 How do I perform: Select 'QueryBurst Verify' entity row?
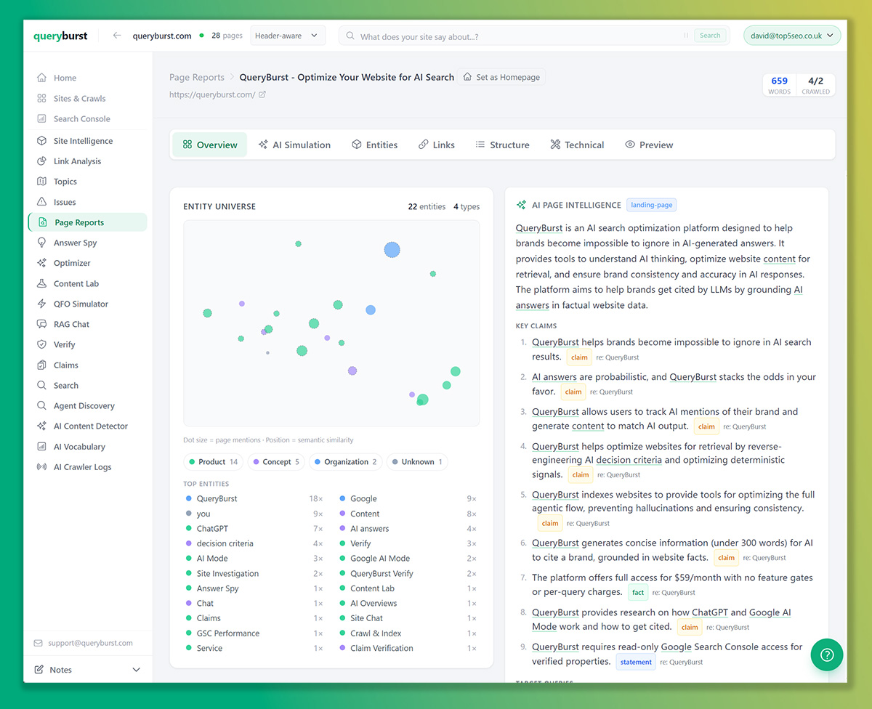(408, 573)
